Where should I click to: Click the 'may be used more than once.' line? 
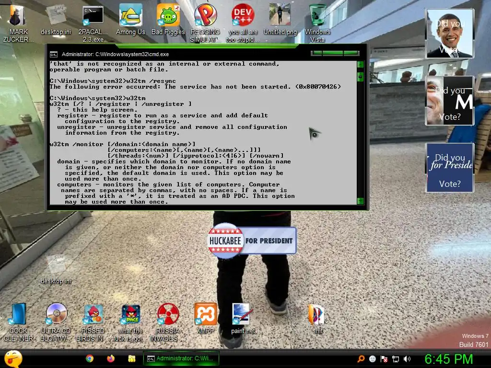(x=117, y=202)
